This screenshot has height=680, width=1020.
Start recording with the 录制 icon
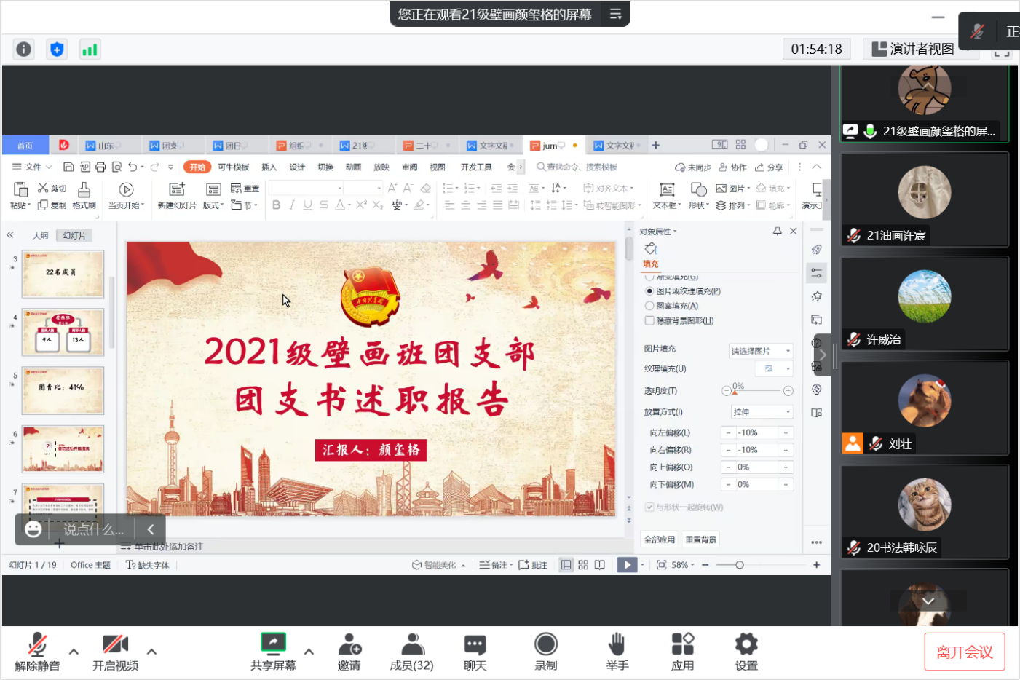point(545,645)
